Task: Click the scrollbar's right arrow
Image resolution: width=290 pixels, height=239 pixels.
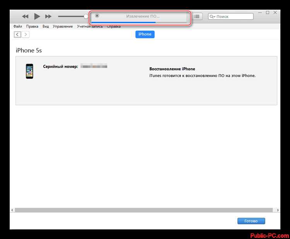Action: [277, 210]
